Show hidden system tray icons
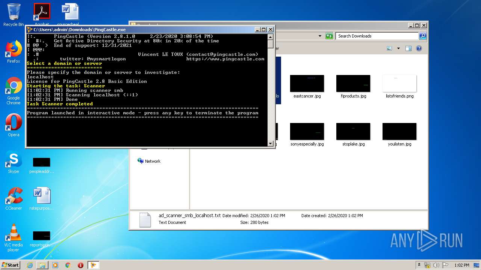Screen dimensions: 481x270 (419, 265)
